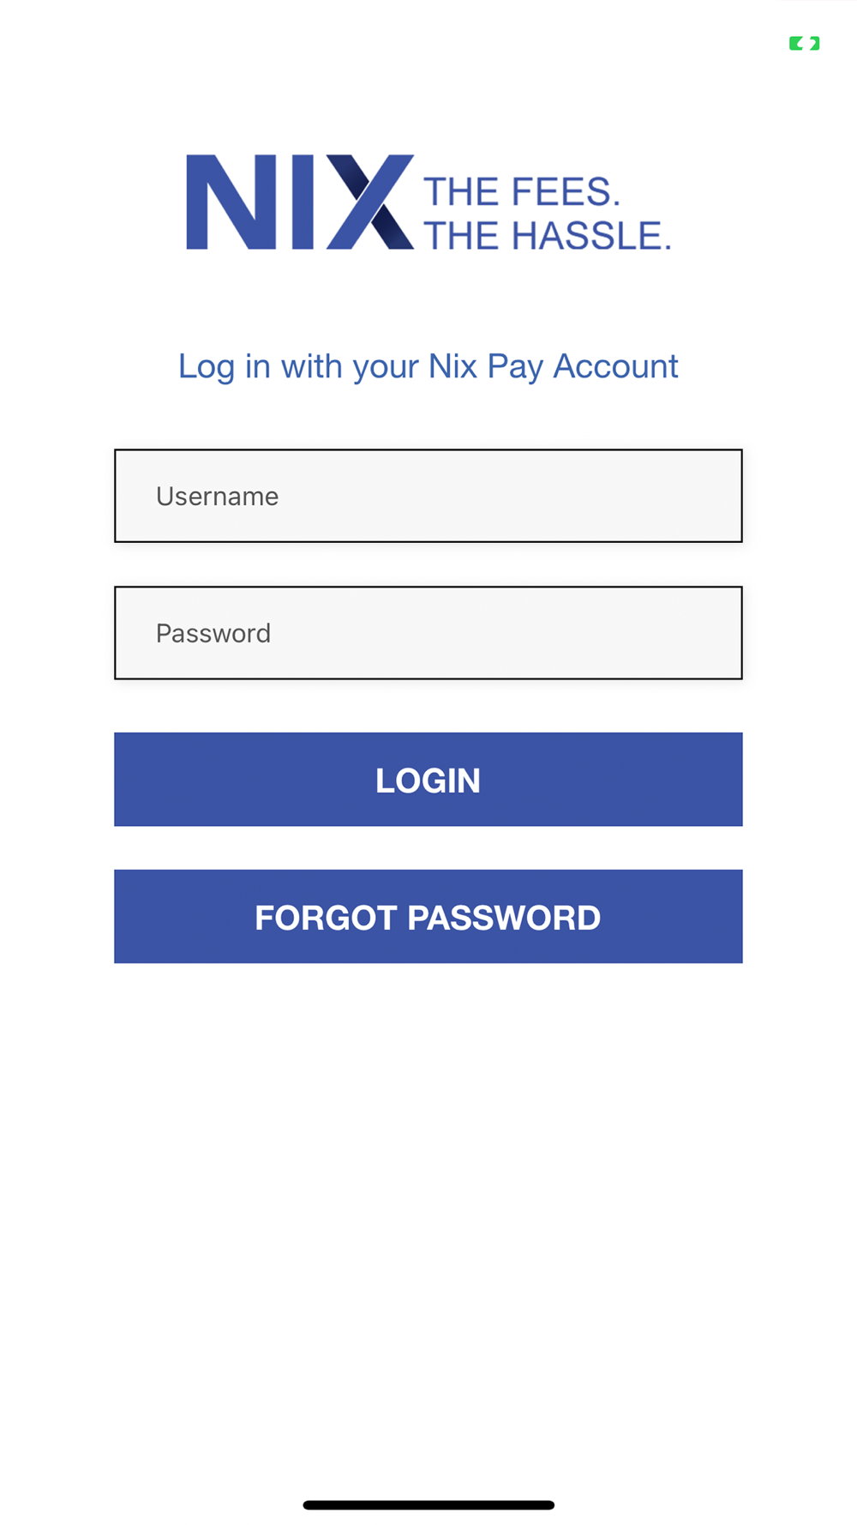This screenshot has height=1525, width=857.
Task: Click the "THE HASSLE." tagline text
Action: click(548, 236)
